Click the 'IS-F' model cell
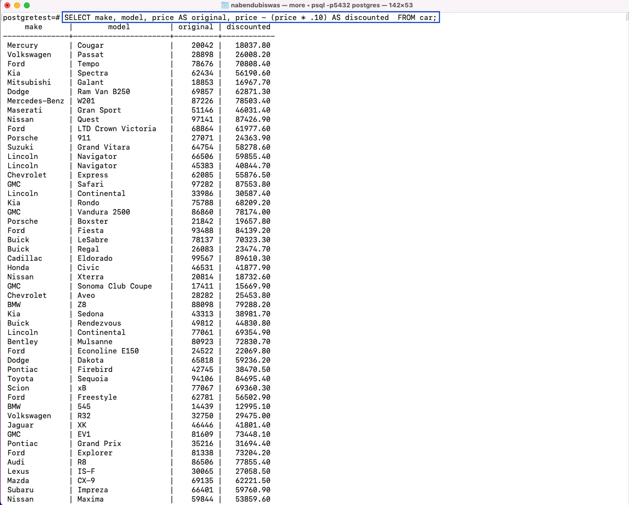 point(86,471)
